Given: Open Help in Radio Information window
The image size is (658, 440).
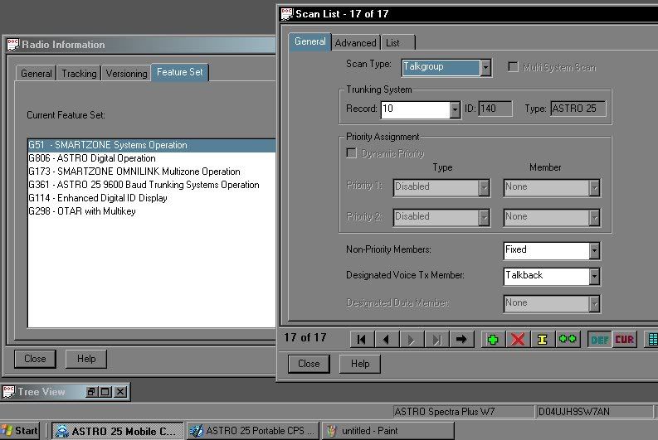Looking at the screenshot, I should click(86, 359).
